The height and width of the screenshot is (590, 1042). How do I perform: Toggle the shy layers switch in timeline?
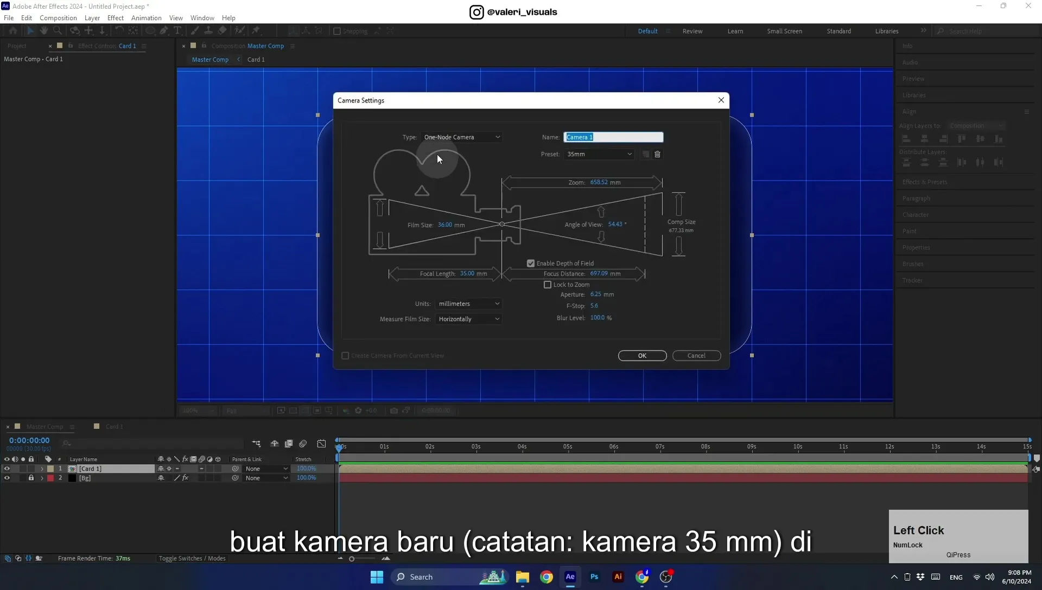(275, 444)
